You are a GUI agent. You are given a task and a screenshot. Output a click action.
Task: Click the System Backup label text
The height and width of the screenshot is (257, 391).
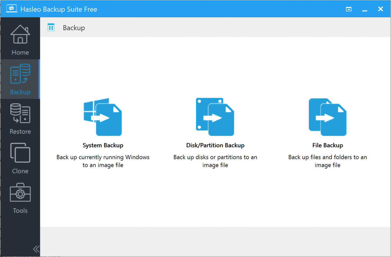pyautogui.click(x=103, y=145)
